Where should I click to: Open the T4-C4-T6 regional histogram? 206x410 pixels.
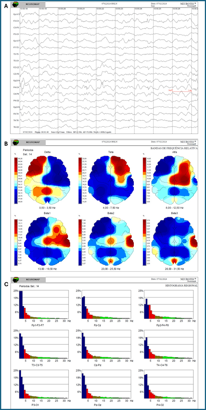click(169, 345)
